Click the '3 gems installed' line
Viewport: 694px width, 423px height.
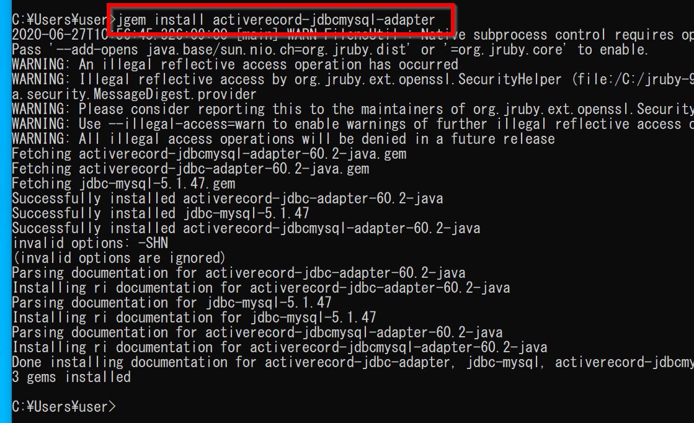click(71, 377)
